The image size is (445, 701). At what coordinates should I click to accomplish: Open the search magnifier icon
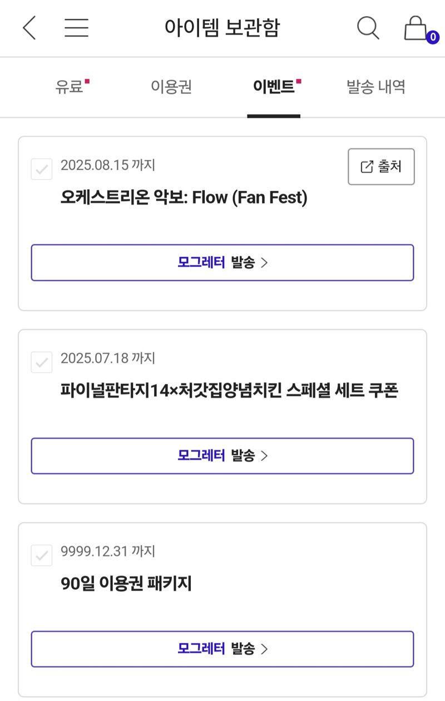(368, 27)
